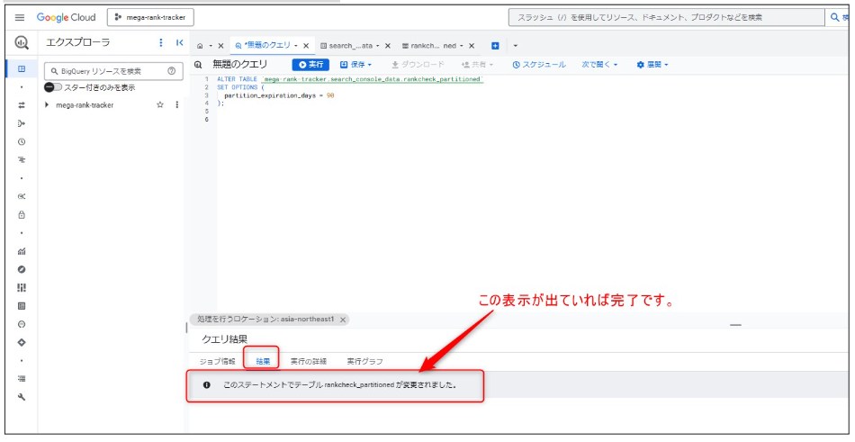The width and height of the screenshot is (855, 442).
Task: Open the 次で開く dropdown
Action: pos(599,65)
